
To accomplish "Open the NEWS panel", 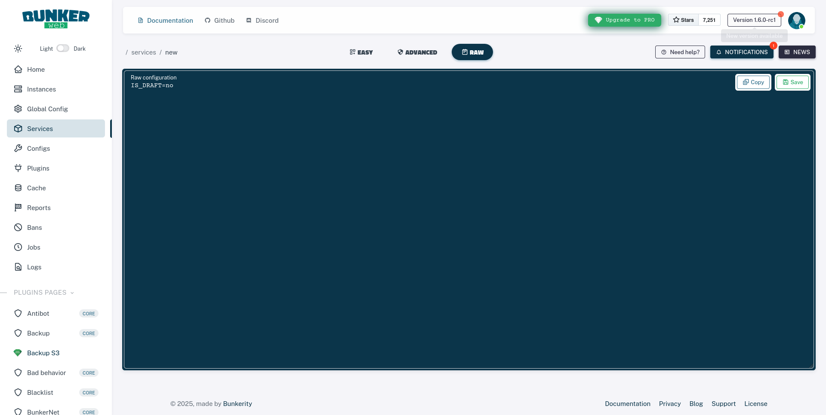I will coord(797,52).
